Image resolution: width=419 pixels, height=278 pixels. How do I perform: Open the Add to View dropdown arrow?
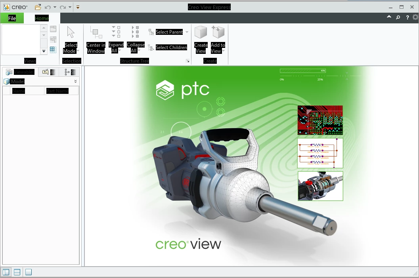click(224, 51)
